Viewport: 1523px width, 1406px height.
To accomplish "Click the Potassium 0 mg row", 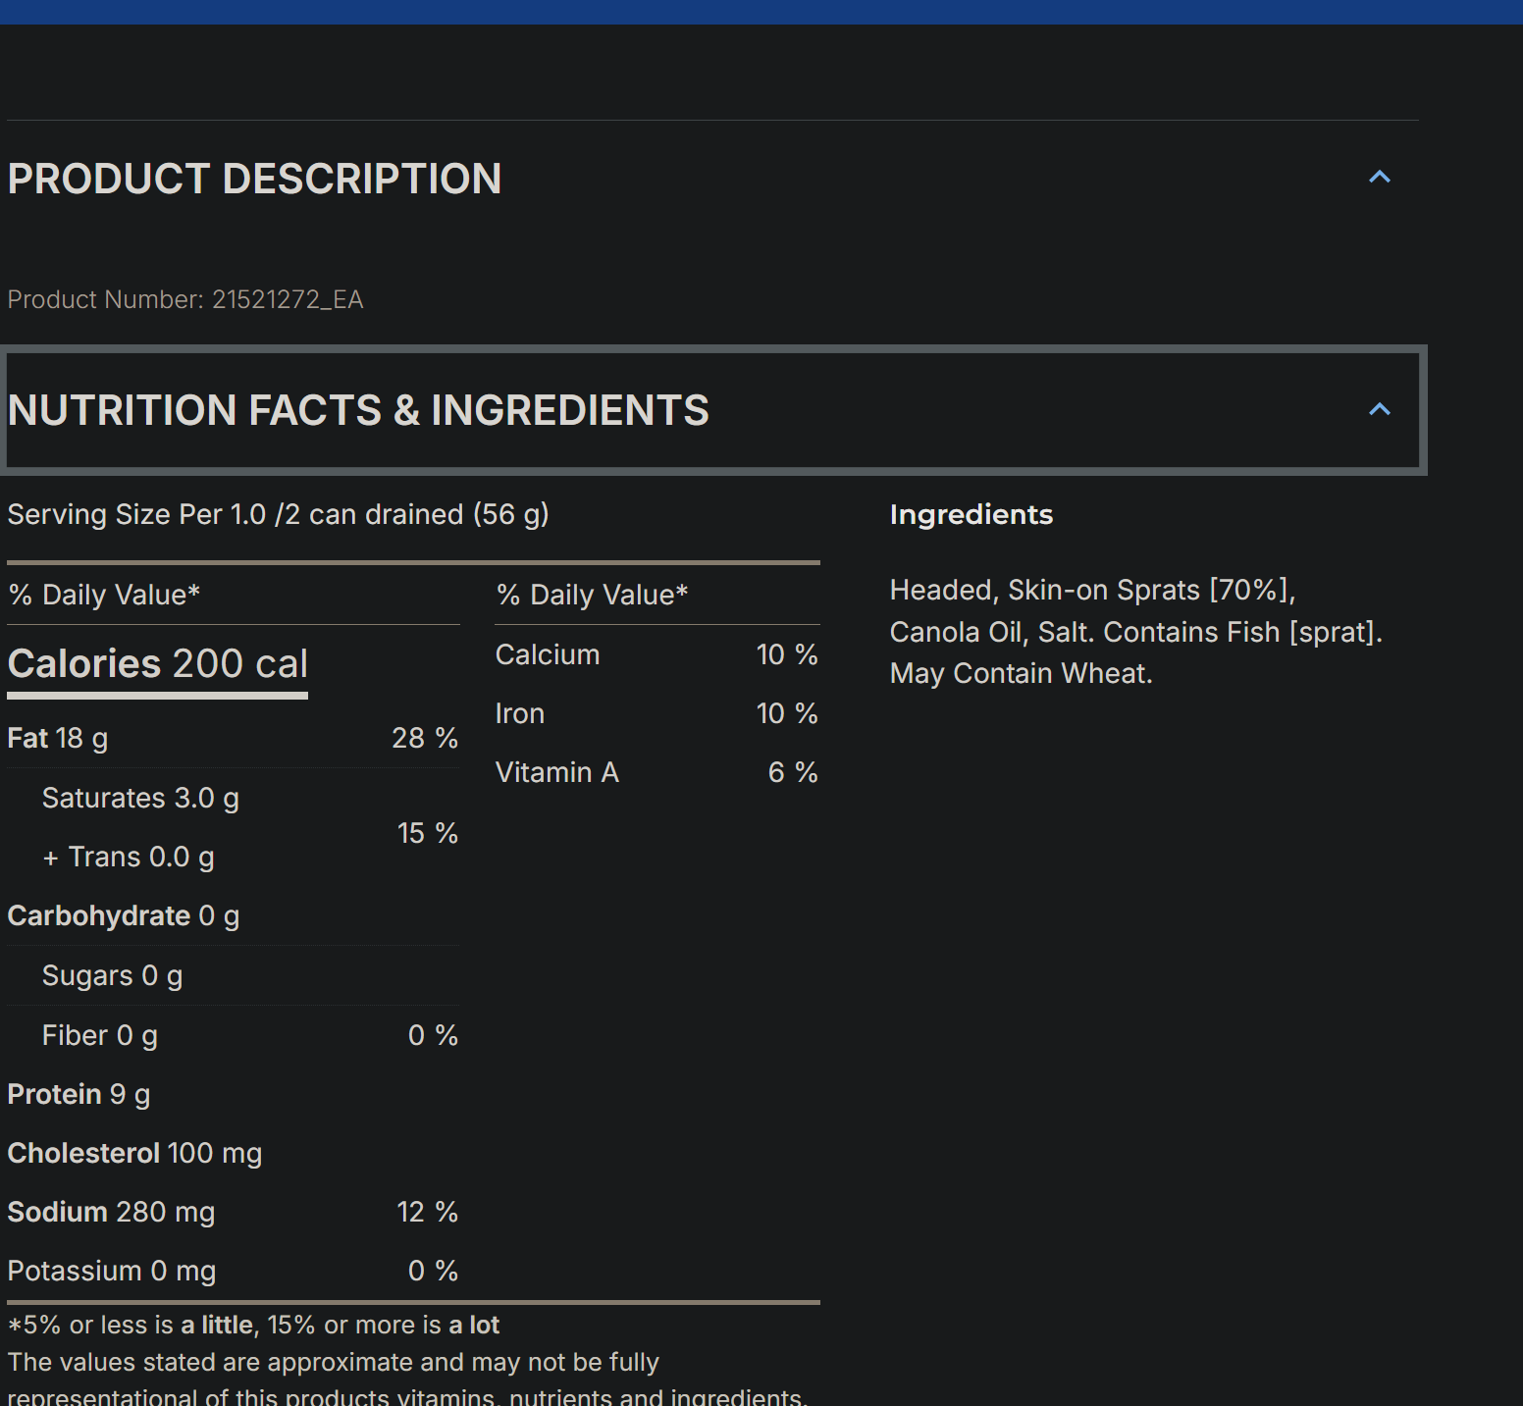I will [233, 1271].
